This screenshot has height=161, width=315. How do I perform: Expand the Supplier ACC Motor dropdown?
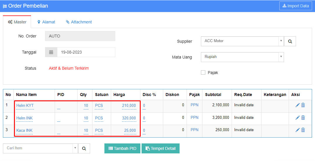click(x=281, y=41)
